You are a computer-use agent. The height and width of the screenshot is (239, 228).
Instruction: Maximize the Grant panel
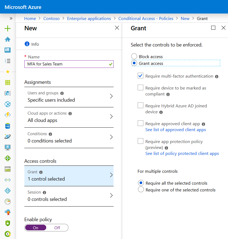(x=213, y=28)
